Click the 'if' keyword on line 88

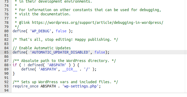tap(15, 65)
